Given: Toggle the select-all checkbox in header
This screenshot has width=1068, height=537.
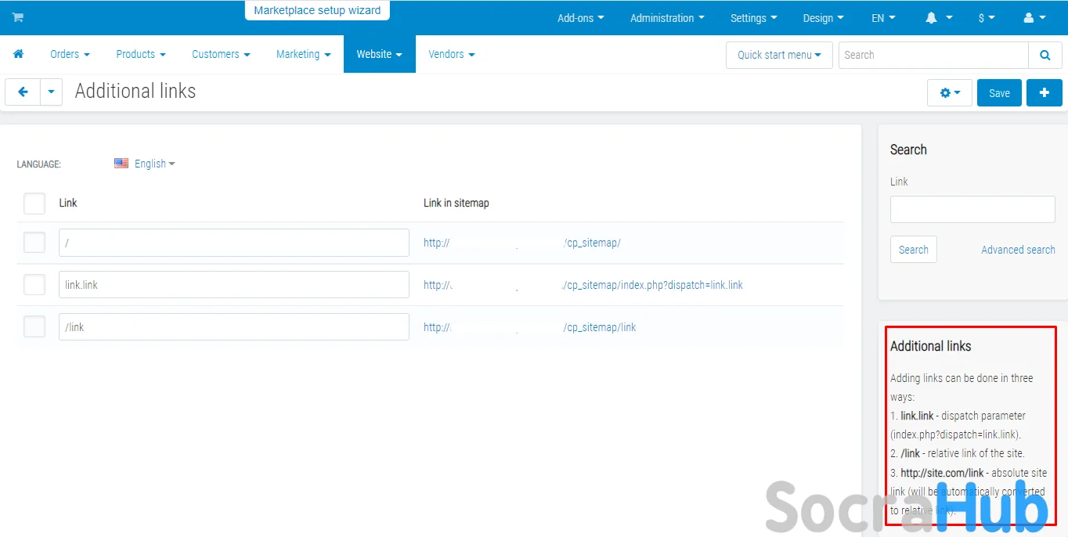Looking at the screenshot, I should (34, 204).
